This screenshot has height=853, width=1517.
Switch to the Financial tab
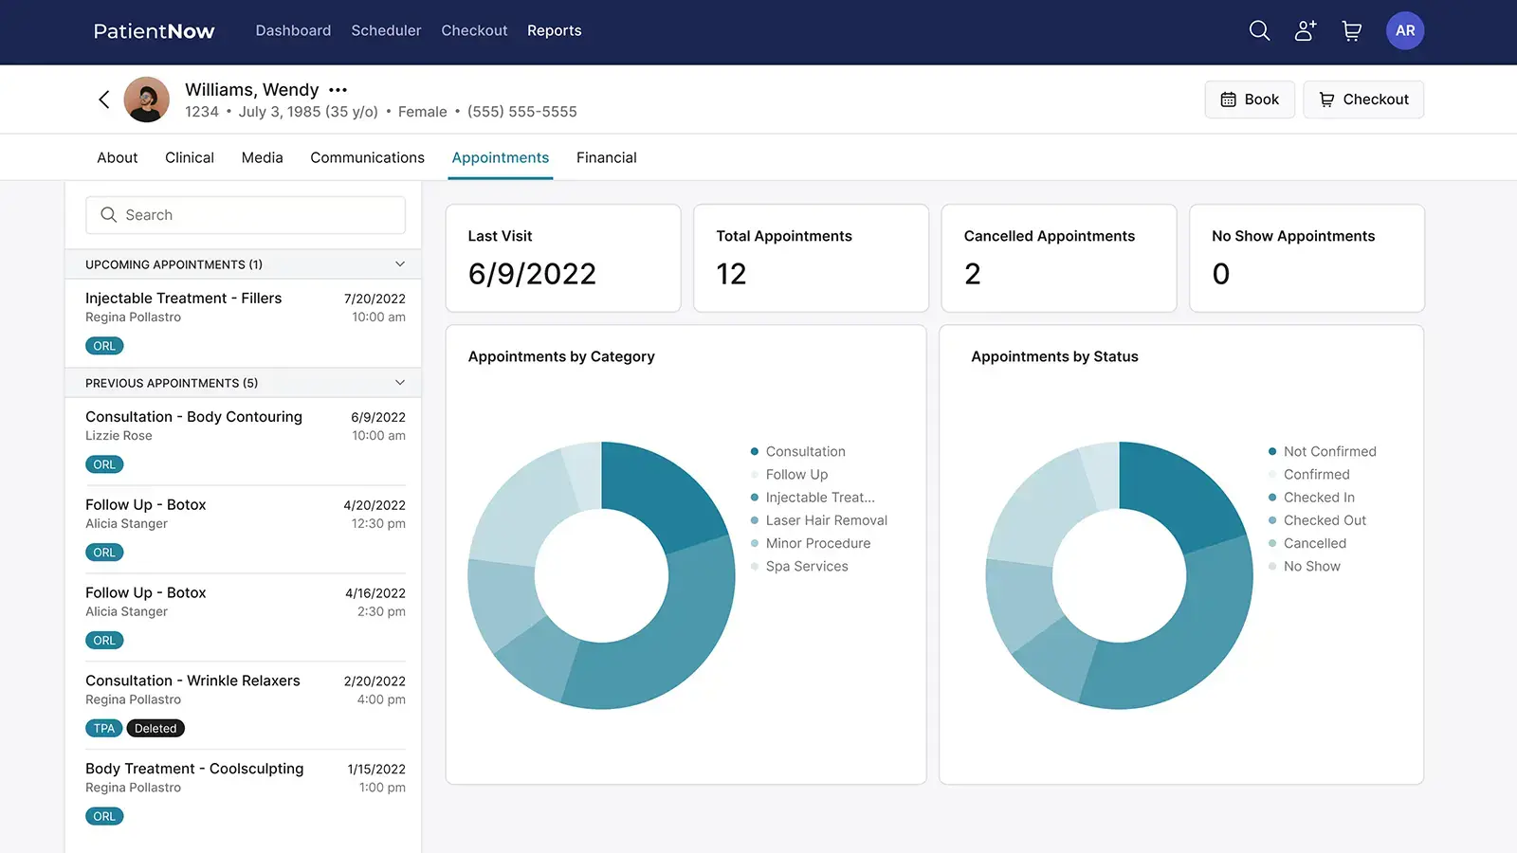[x=607, y=157]
